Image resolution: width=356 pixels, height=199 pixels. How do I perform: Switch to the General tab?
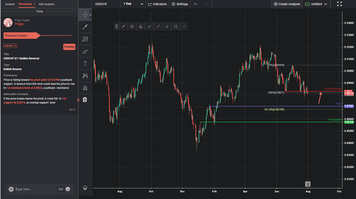[10, 4]
